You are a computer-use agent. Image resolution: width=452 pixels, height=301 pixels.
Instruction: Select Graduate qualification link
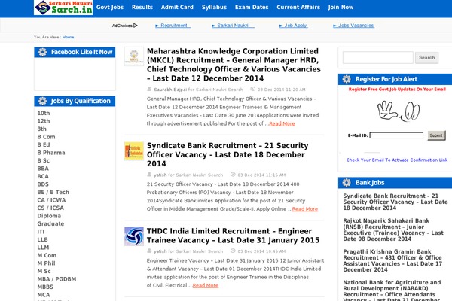click(x=50, y=223)
